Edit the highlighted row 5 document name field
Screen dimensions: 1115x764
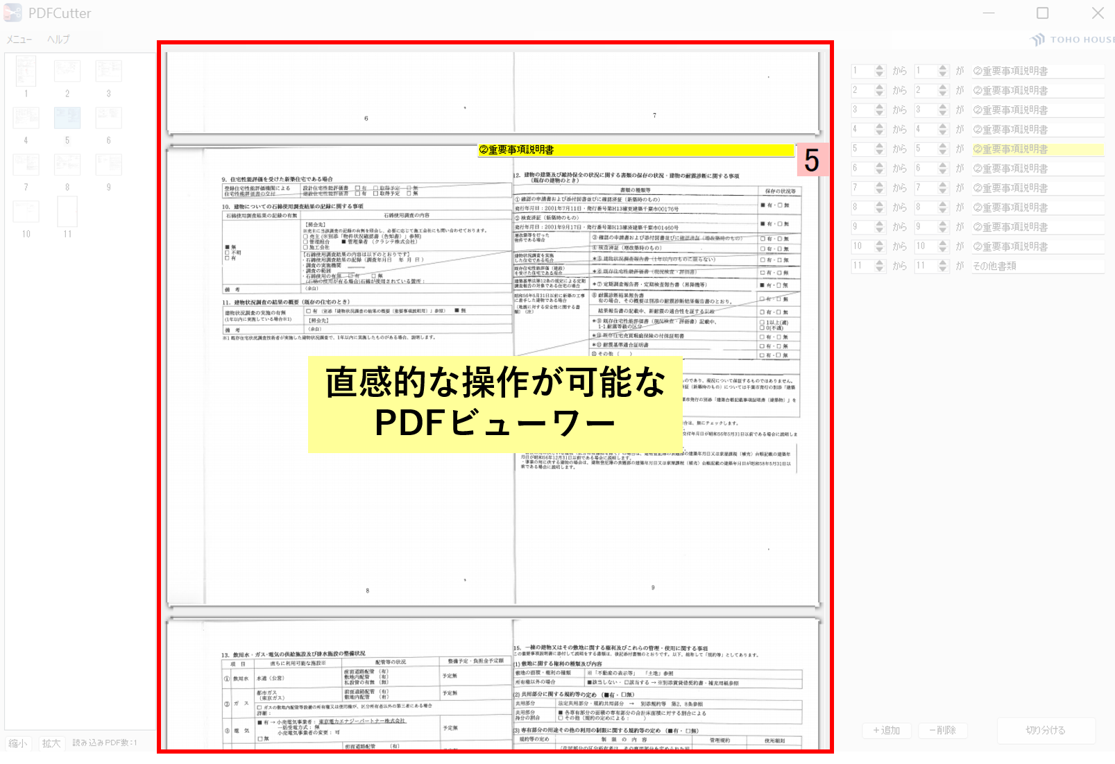(1037, 149)
